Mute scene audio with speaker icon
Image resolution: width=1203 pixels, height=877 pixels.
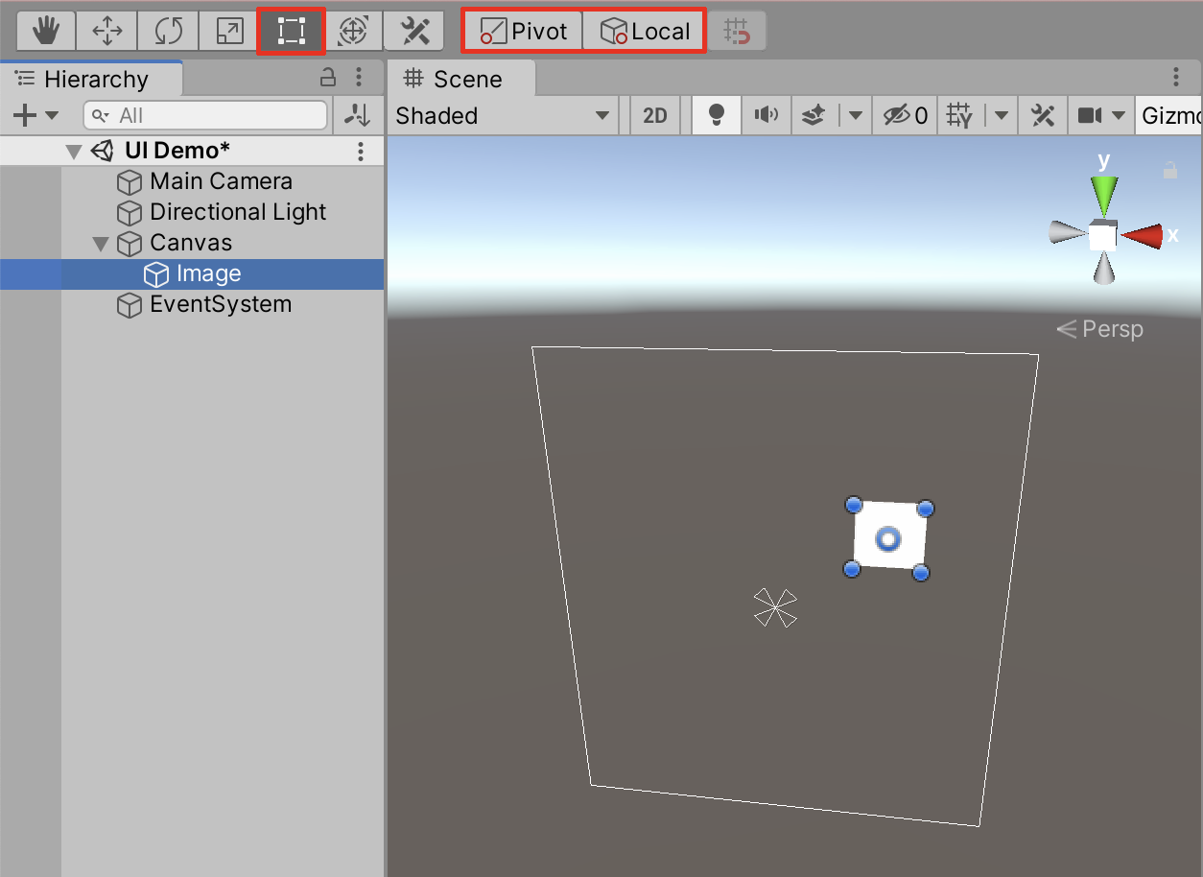click(766, 116)
